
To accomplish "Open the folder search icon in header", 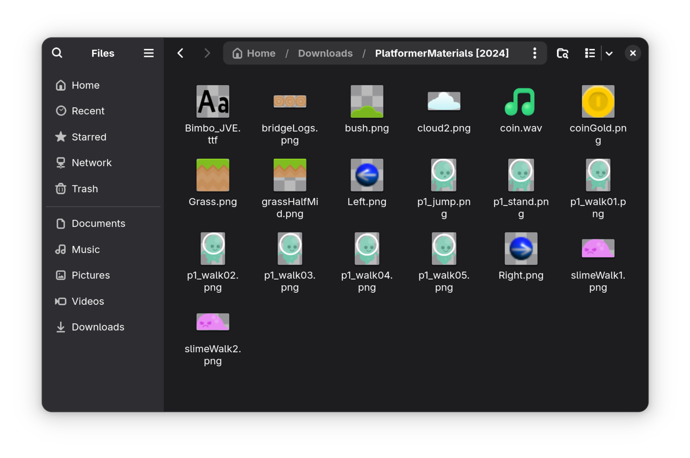I will point(562,53).
